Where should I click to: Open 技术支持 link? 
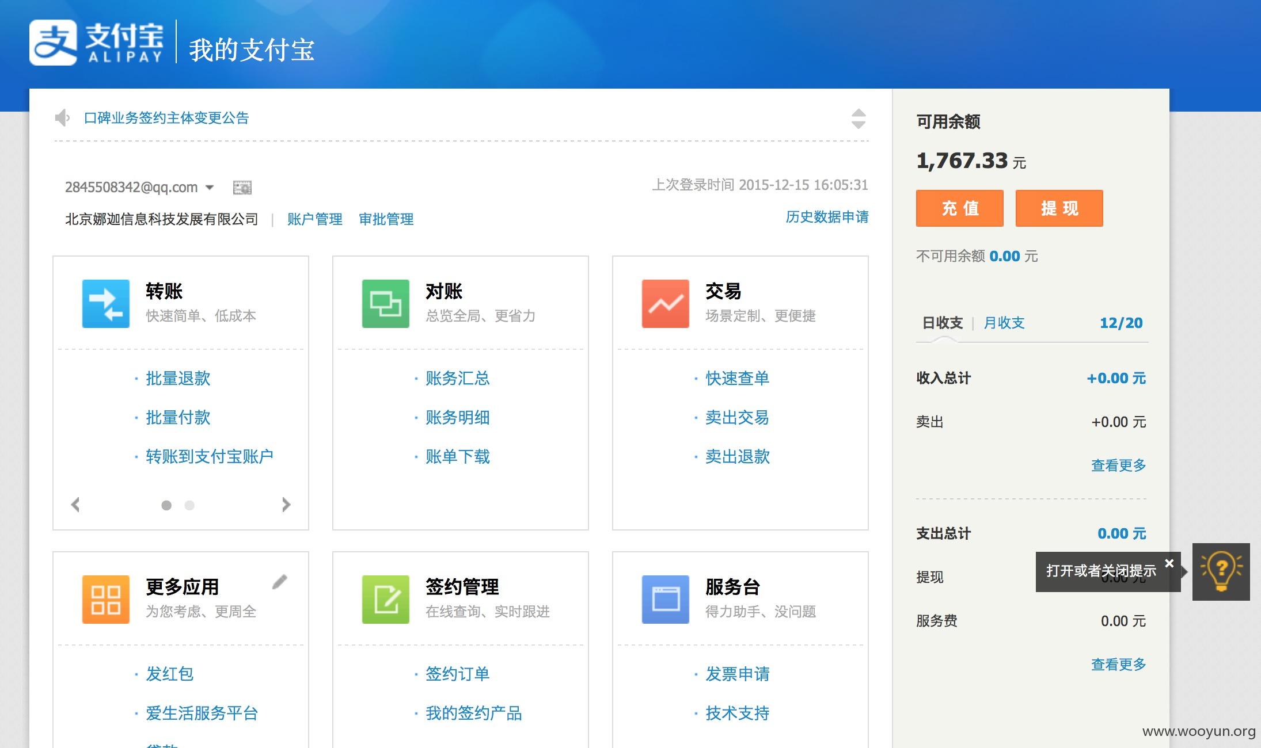[738, 713]
